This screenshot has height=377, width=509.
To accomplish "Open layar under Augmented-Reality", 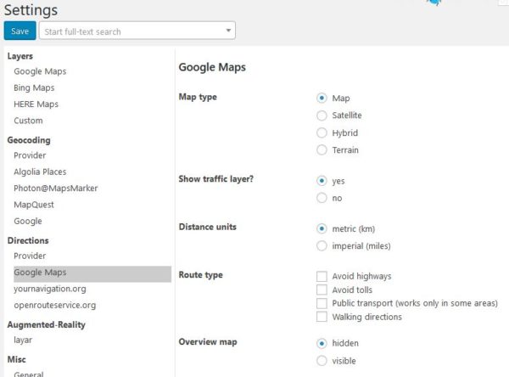I will (x=23, y=340).
